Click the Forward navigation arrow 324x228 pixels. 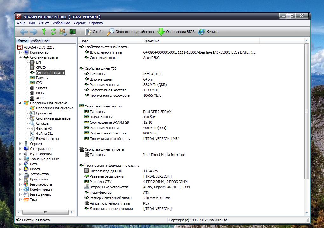point(33,32)
